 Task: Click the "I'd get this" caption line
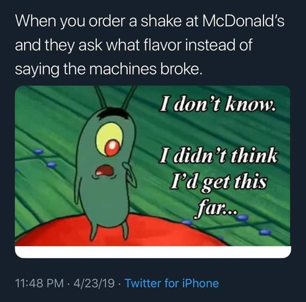[x=218, y=182]
